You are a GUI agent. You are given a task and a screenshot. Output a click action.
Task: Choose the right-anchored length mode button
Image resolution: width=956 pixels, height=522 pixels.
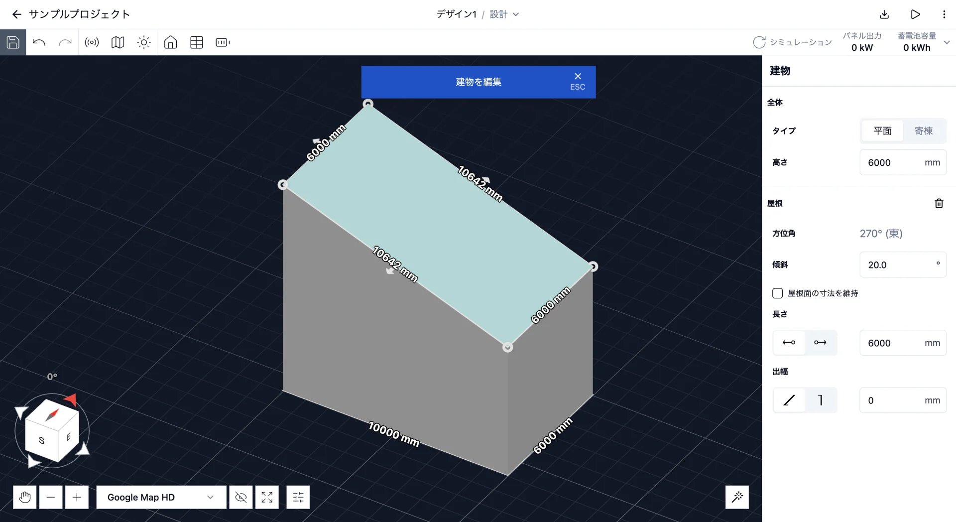(820, 343)
